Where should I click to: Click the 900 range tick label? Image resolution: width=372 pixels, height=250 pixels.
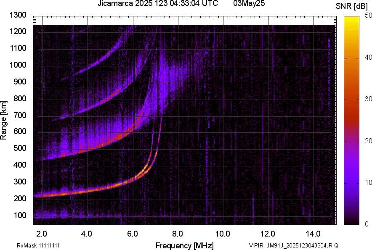pyautogui.click(x=20, y=82)
